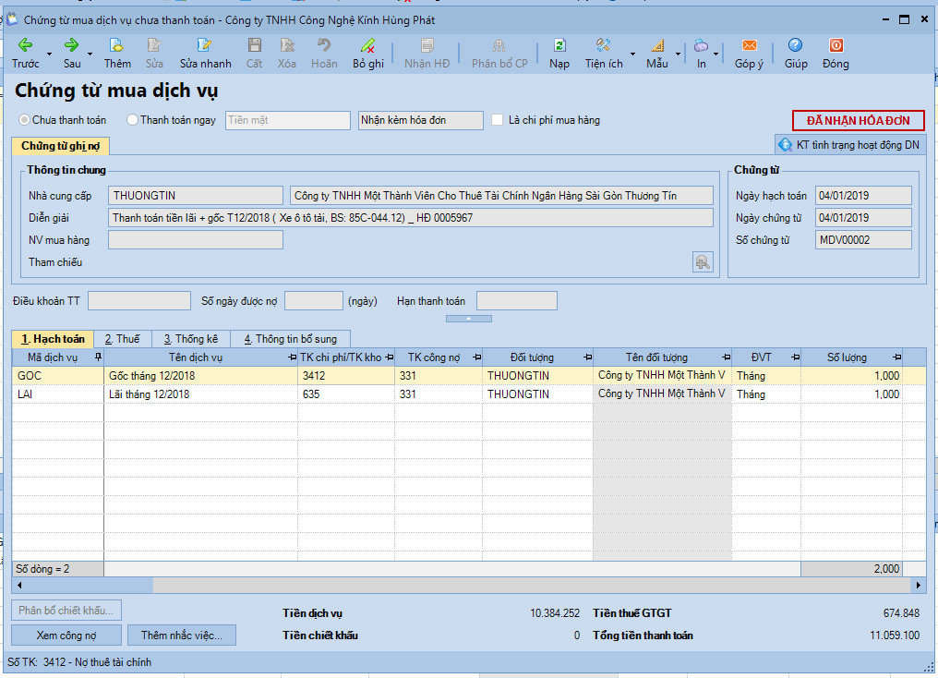The height and width of the screenshot is (678, 938).
Task: Go to next voucher with Sau arrow
Action: (72, 45)
